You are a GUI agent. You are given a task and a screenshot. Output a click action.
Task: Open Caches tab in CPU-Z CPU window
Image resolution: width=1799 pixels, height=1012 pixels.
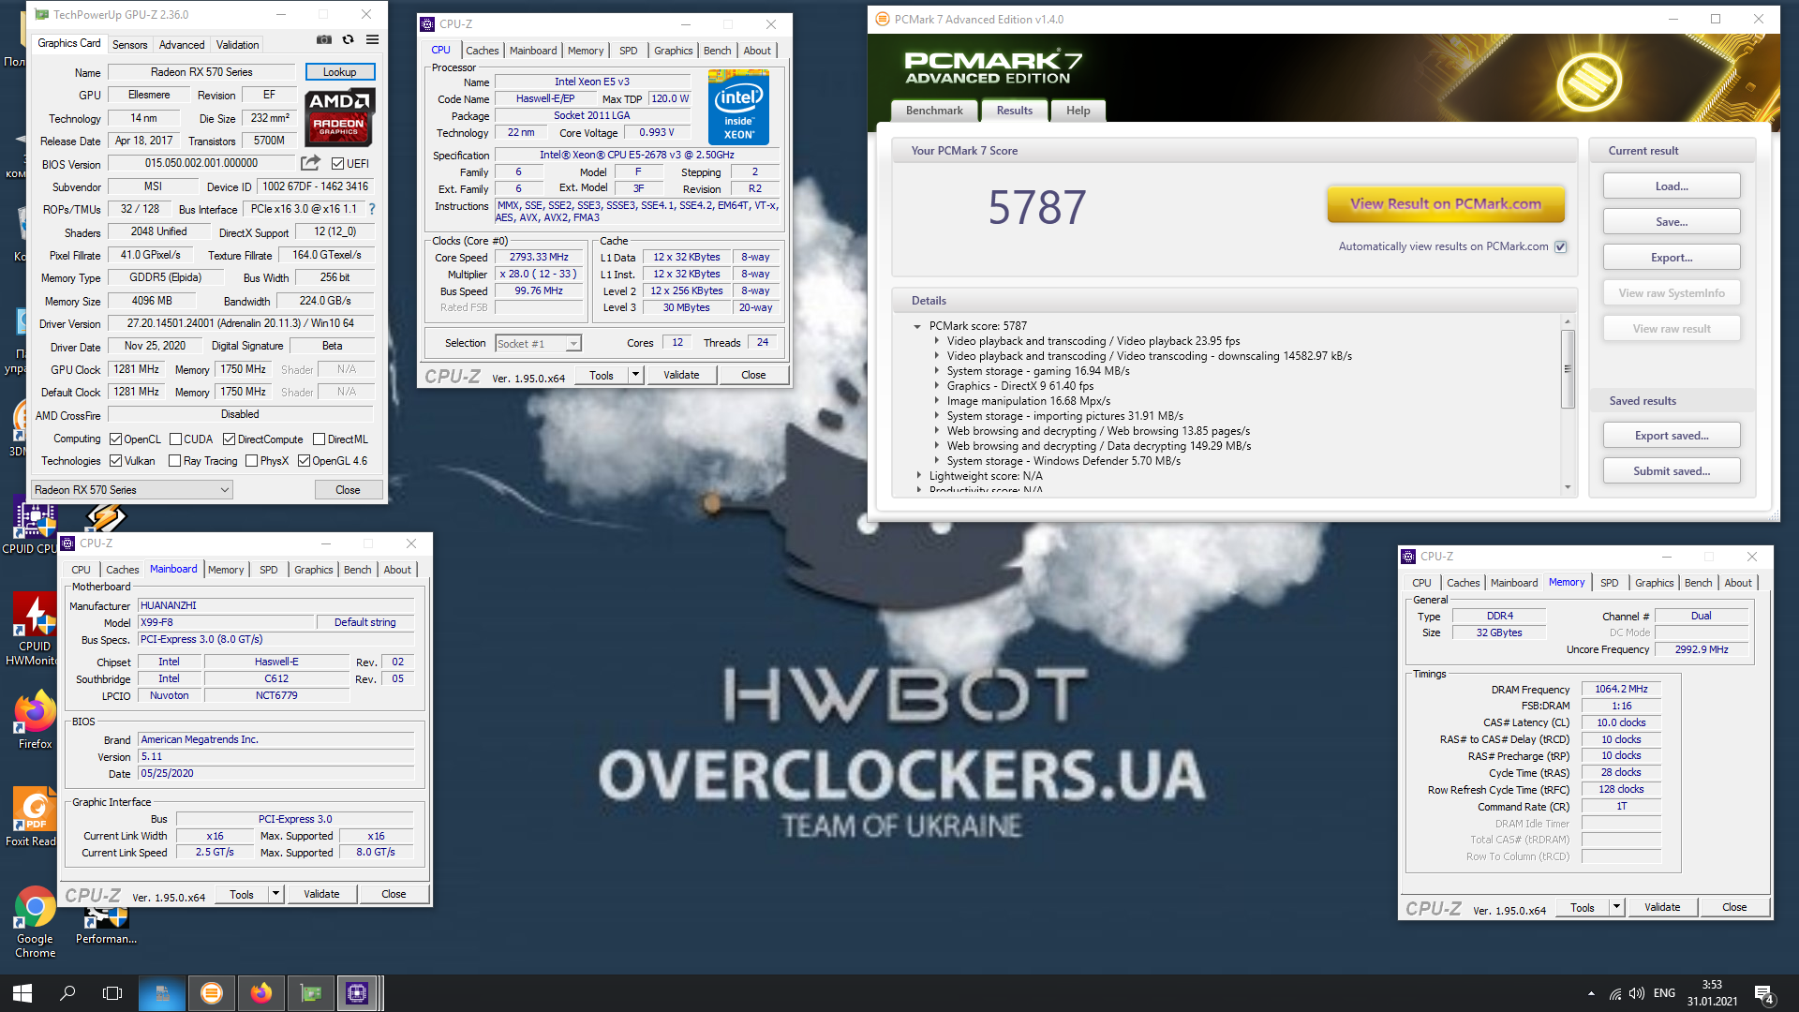483,51
